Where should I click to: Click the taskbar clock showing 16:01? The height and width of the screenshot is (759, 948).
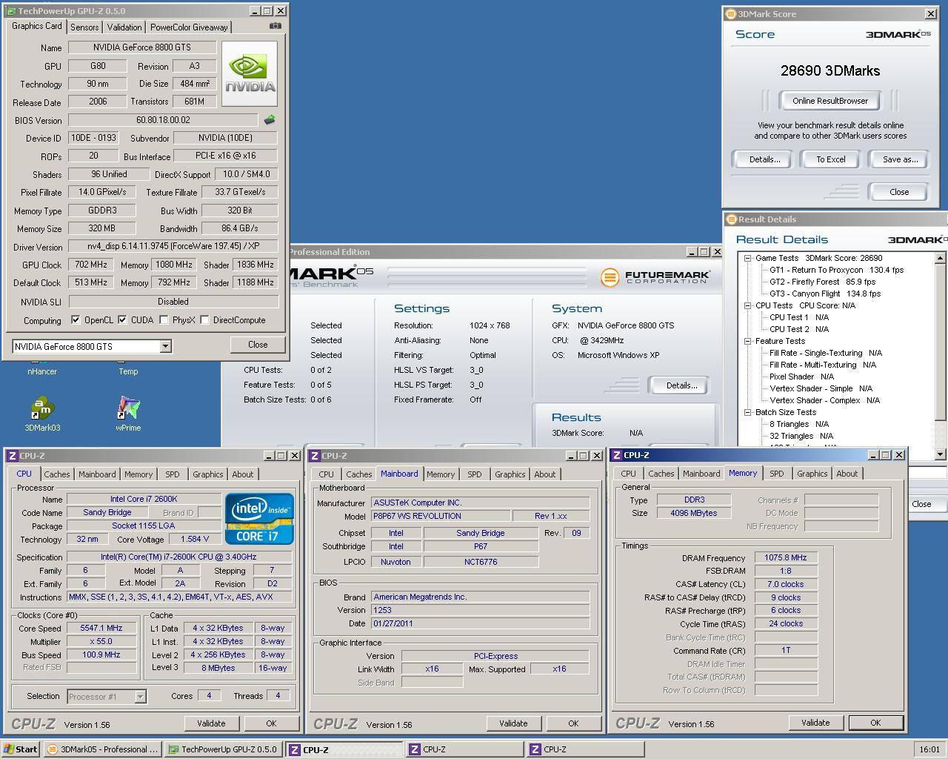(x=929, y=749)
